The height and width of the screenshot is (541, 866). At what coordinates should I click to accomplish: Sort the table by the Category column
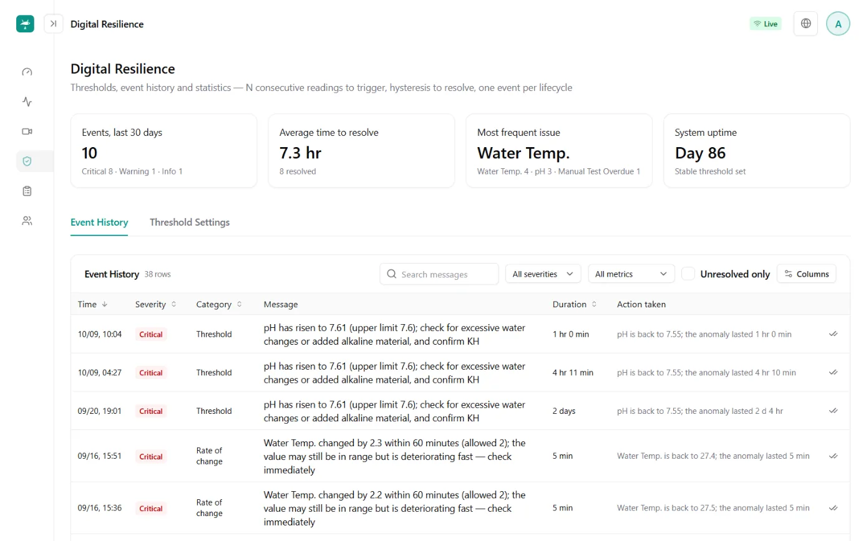point(220,304)
